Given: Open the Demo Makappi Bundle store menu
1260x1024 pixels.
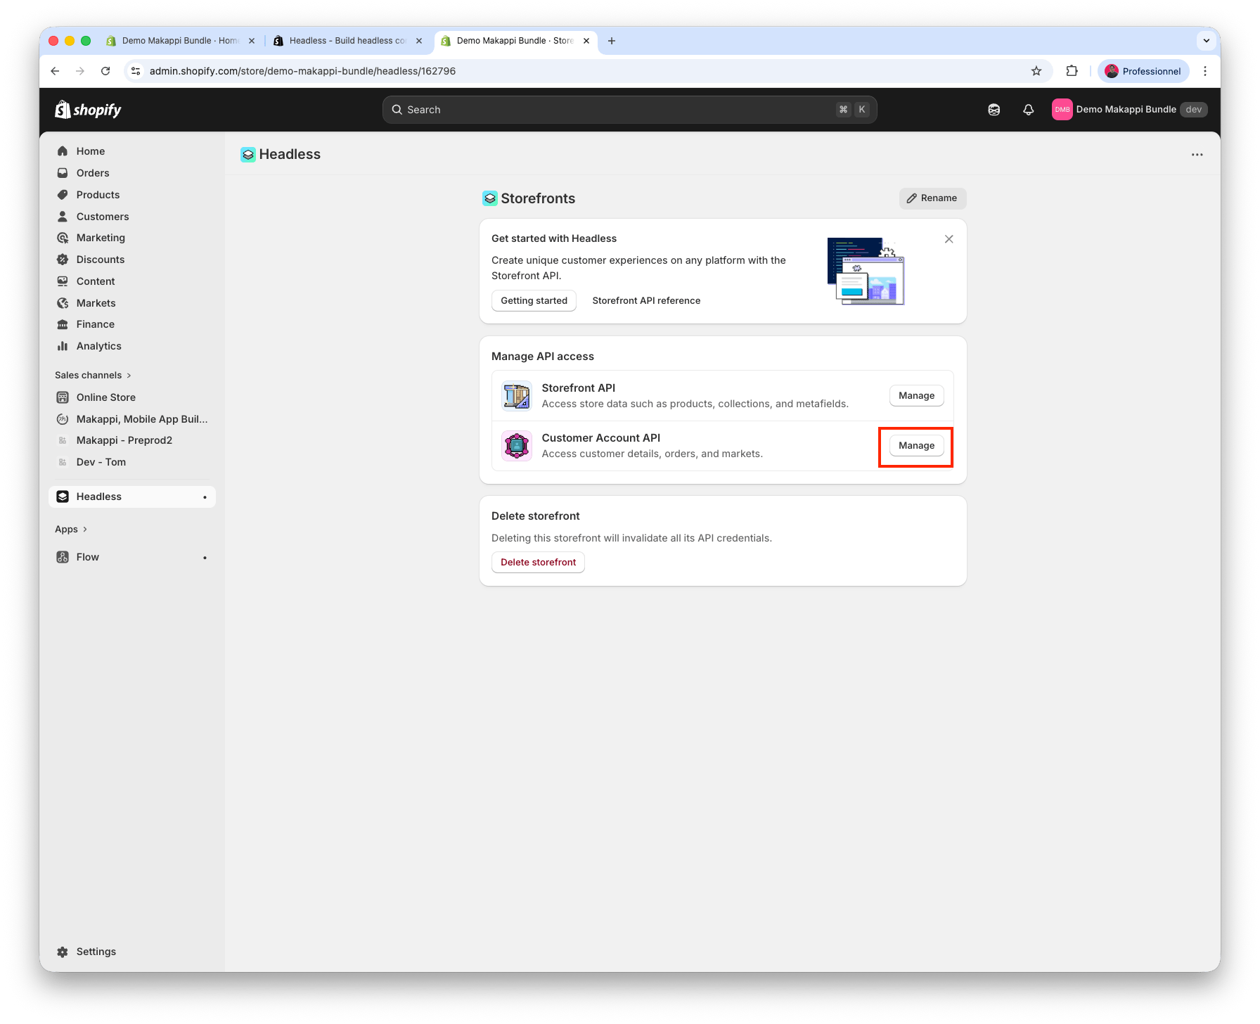Looking at the screenshot, I should [x=1129, y=110].
